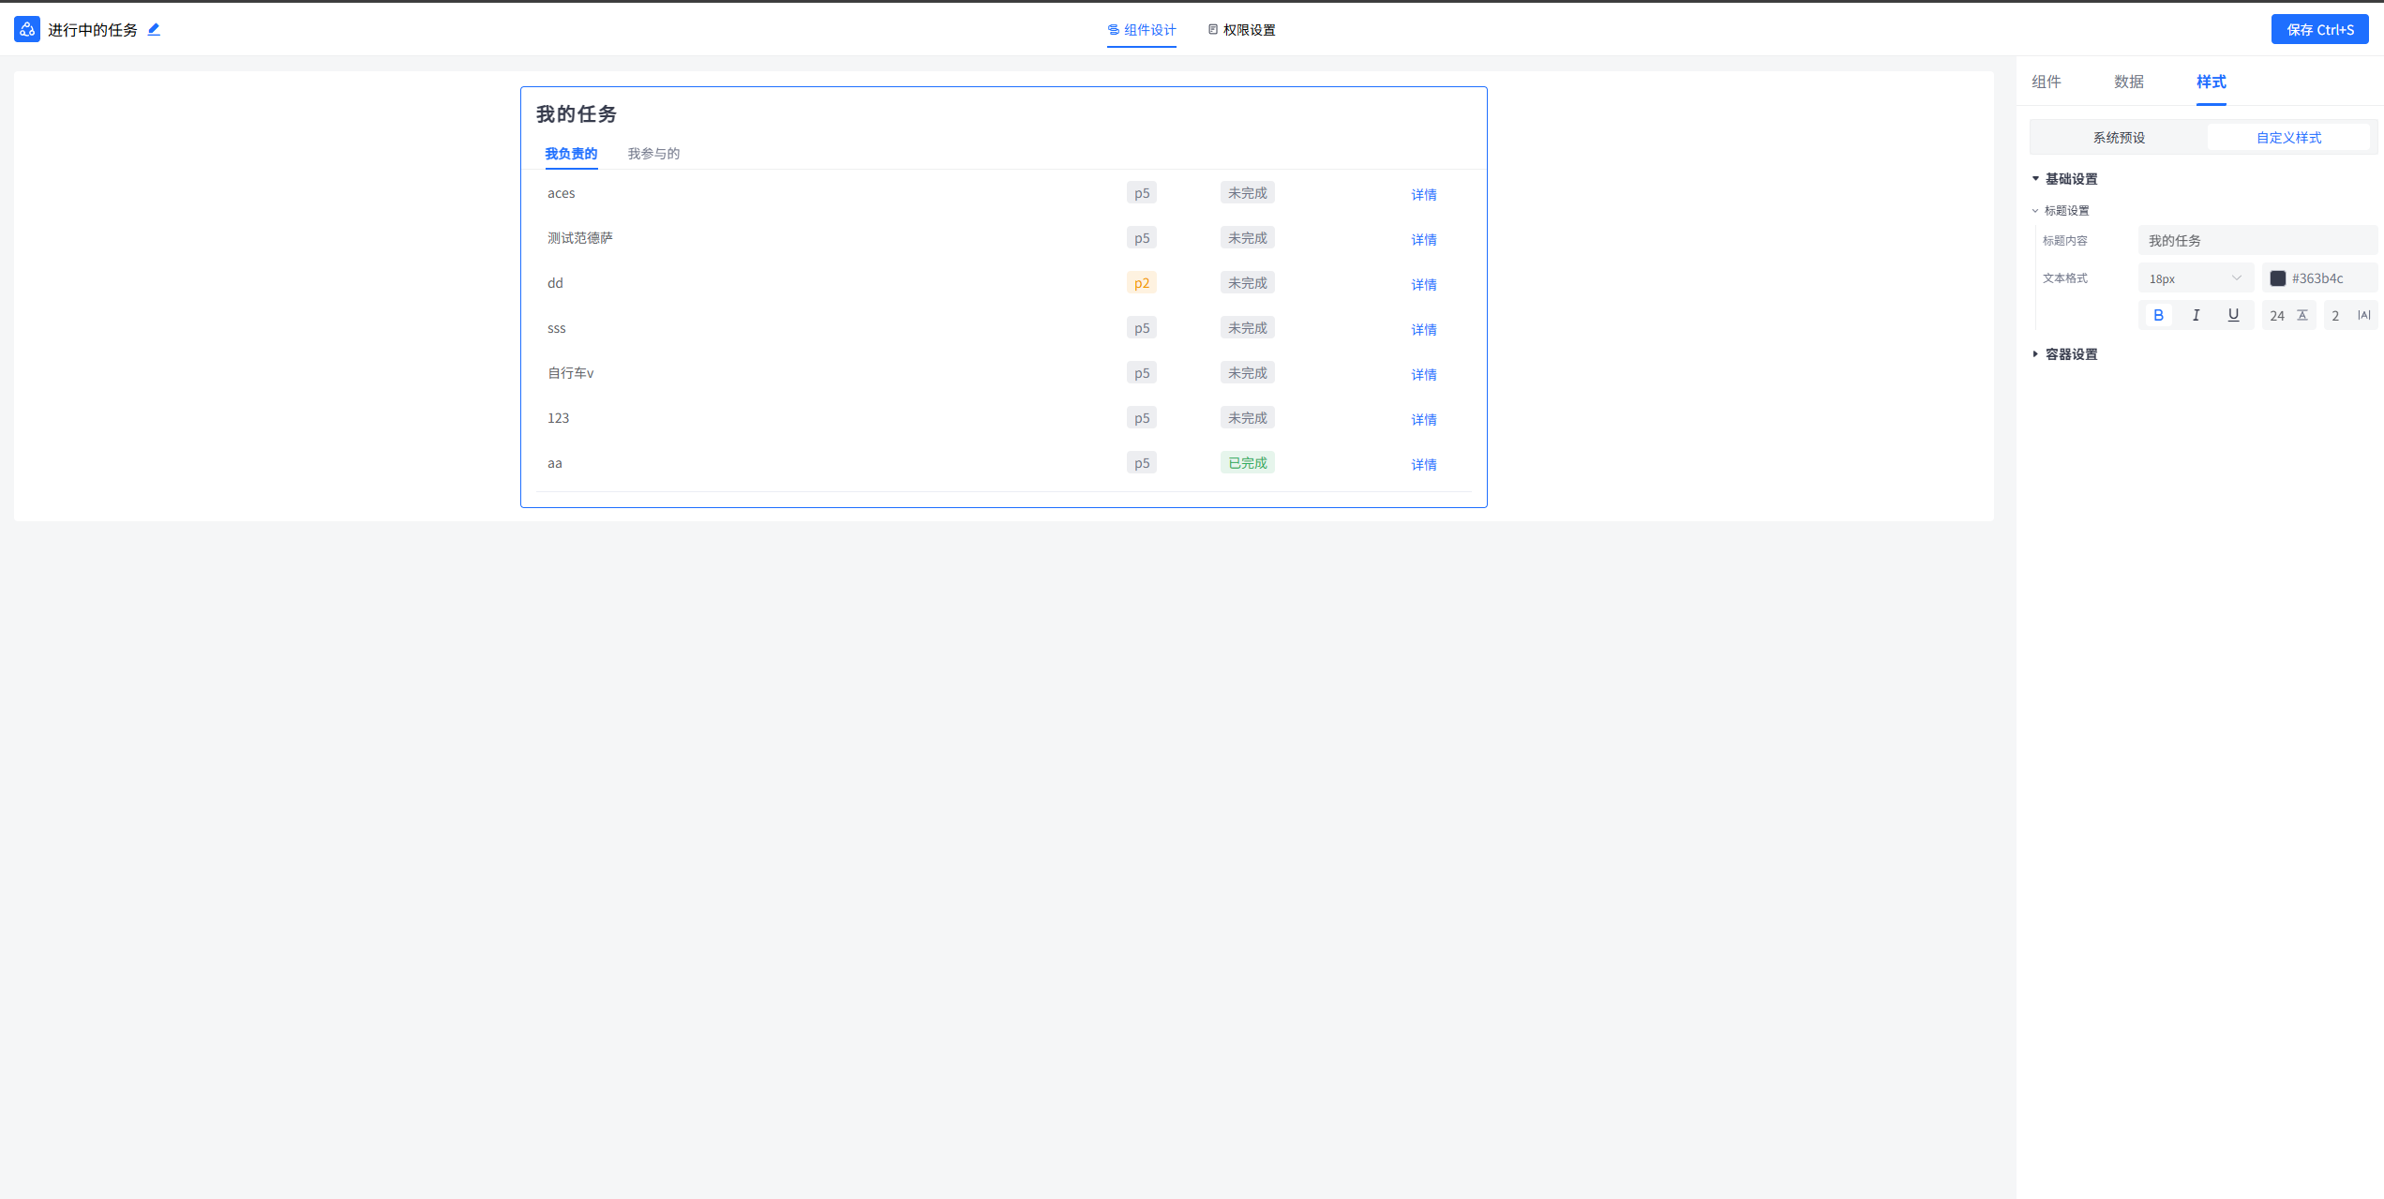Click the 组件设计 tab icon
Image resolution: width=2384 pixels, height=1199 pixels.
(1114, 30)
